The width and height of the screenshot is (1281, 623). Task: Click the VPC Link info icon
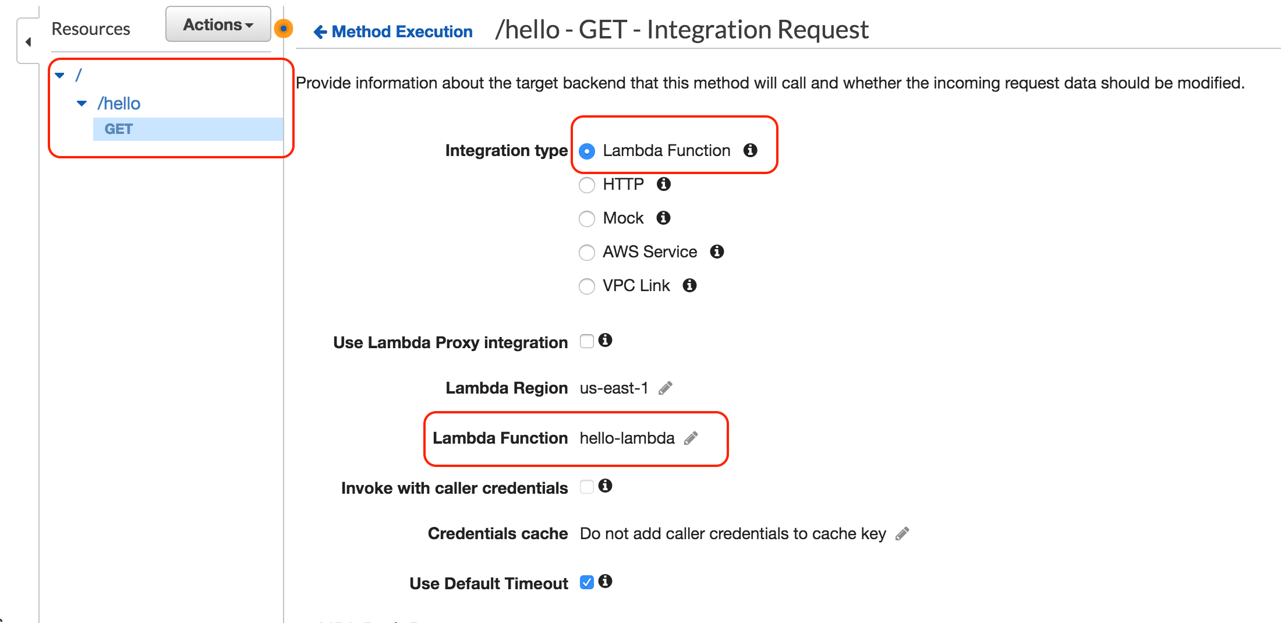pos(689,285)
